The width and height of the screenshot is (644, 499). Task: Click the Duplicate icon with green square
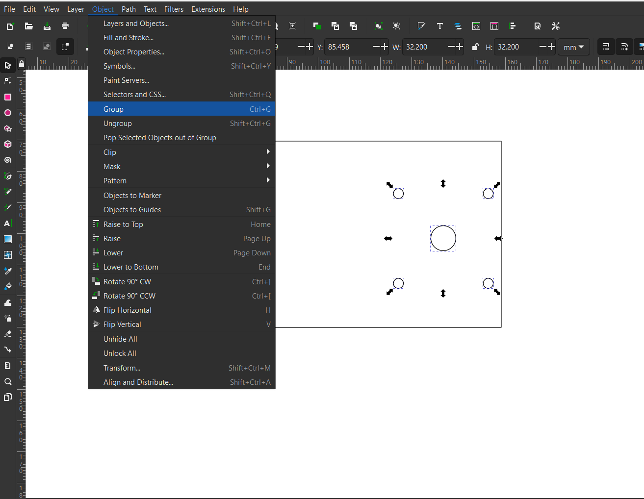coord(317,26)
